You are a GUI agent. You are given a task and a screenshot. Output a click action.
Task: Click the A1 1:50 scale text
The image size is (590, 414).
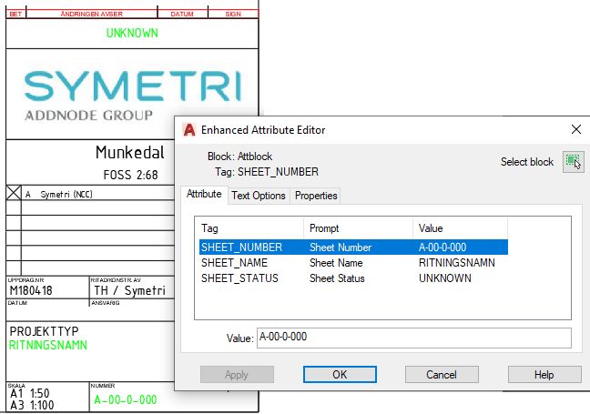click(x=30, y=393)
